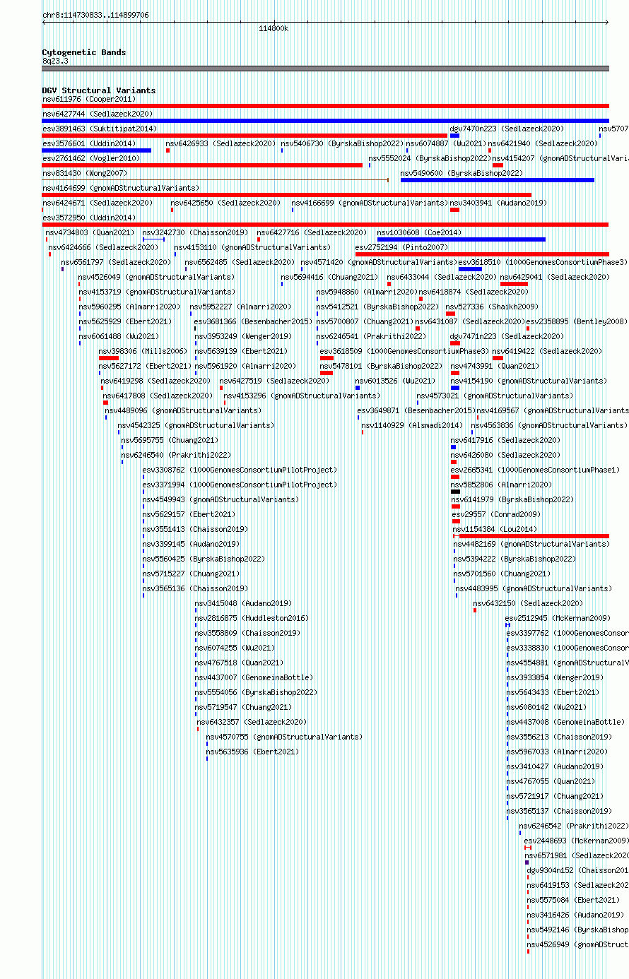The height and width of the screenshot is (979, 629).
Task: Click esv3681366 (Besenbacher2015) label
Action: click(x=254, y=321)
